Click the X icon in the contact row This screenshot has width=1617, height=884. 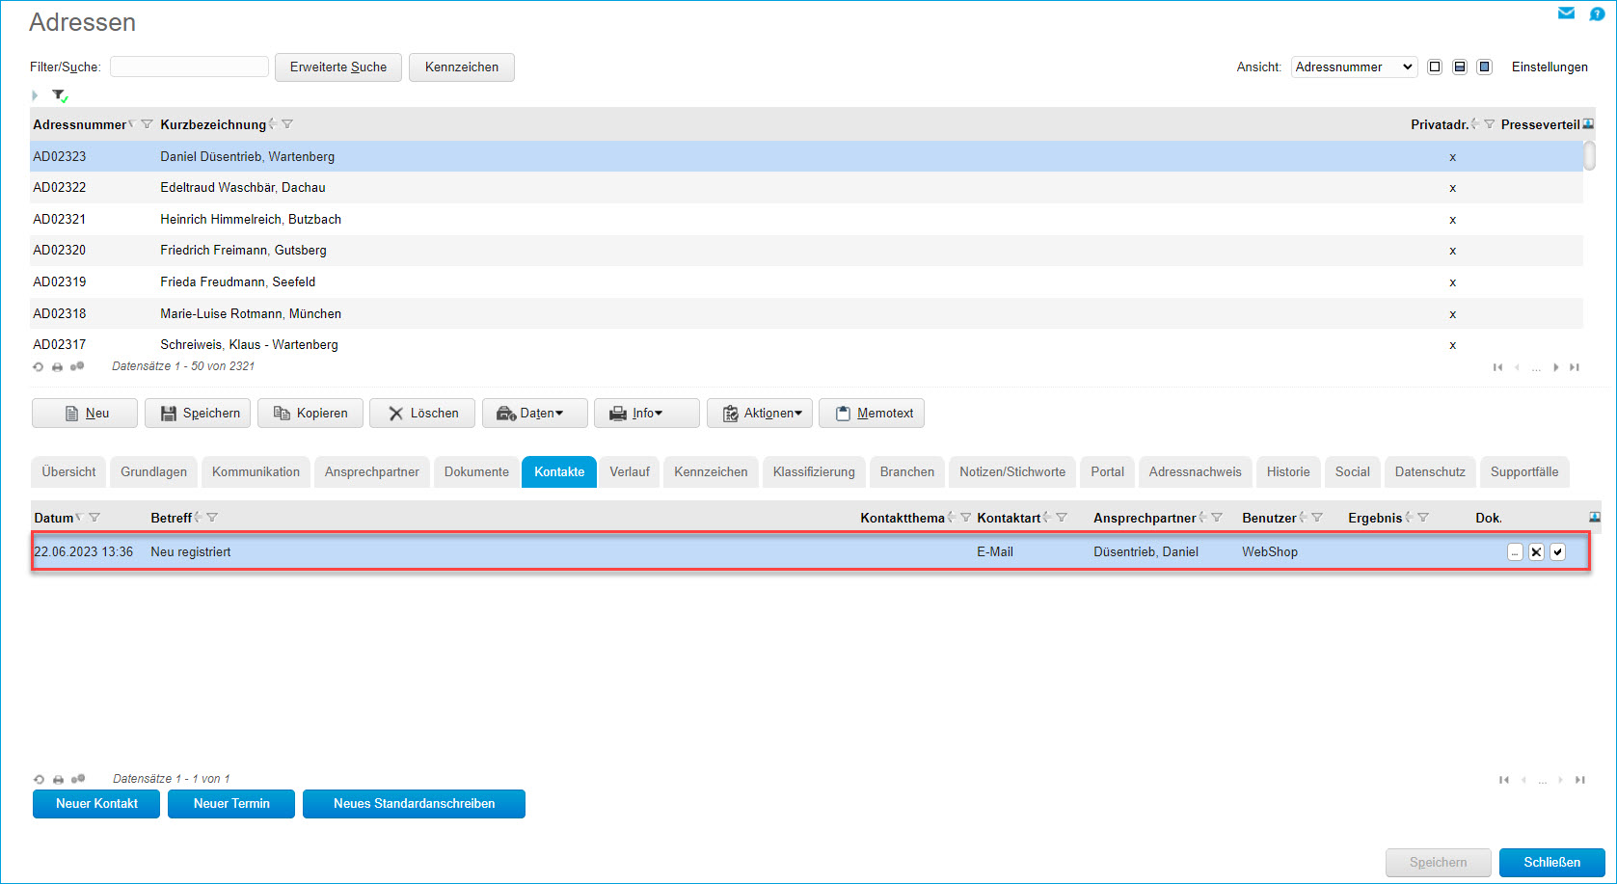pyautogui.click(x=1536, y=552)
